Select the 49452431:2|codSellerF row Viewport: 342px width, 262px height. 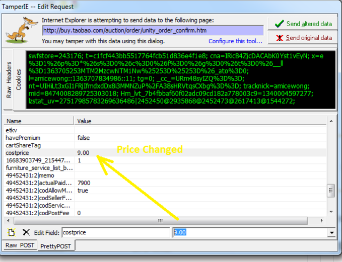pos(165,198)
